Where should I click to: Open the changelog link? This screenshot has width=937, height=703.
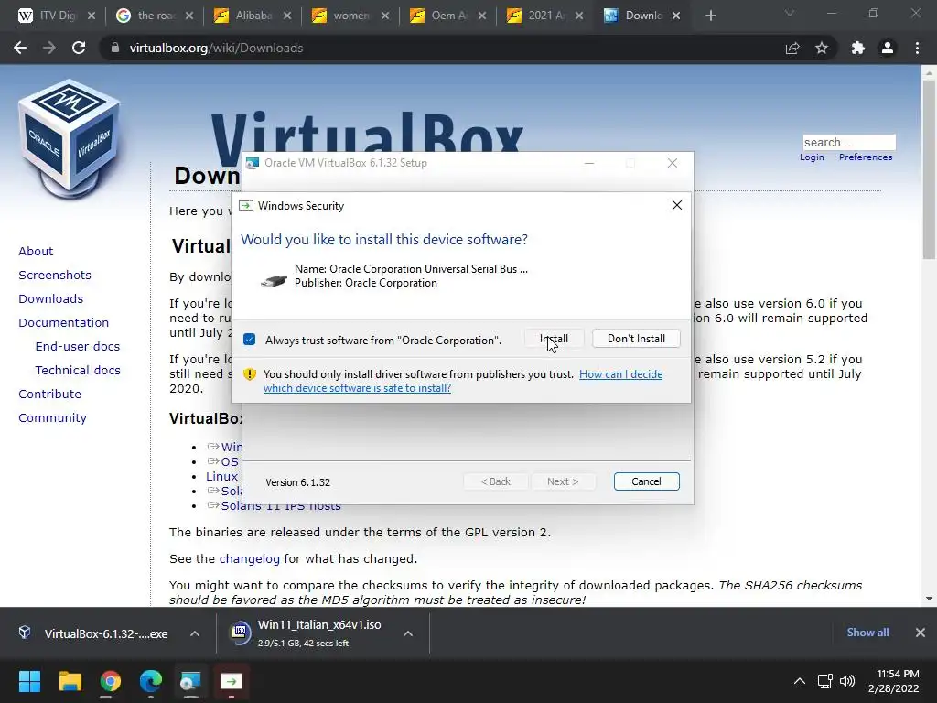point(249,559)
